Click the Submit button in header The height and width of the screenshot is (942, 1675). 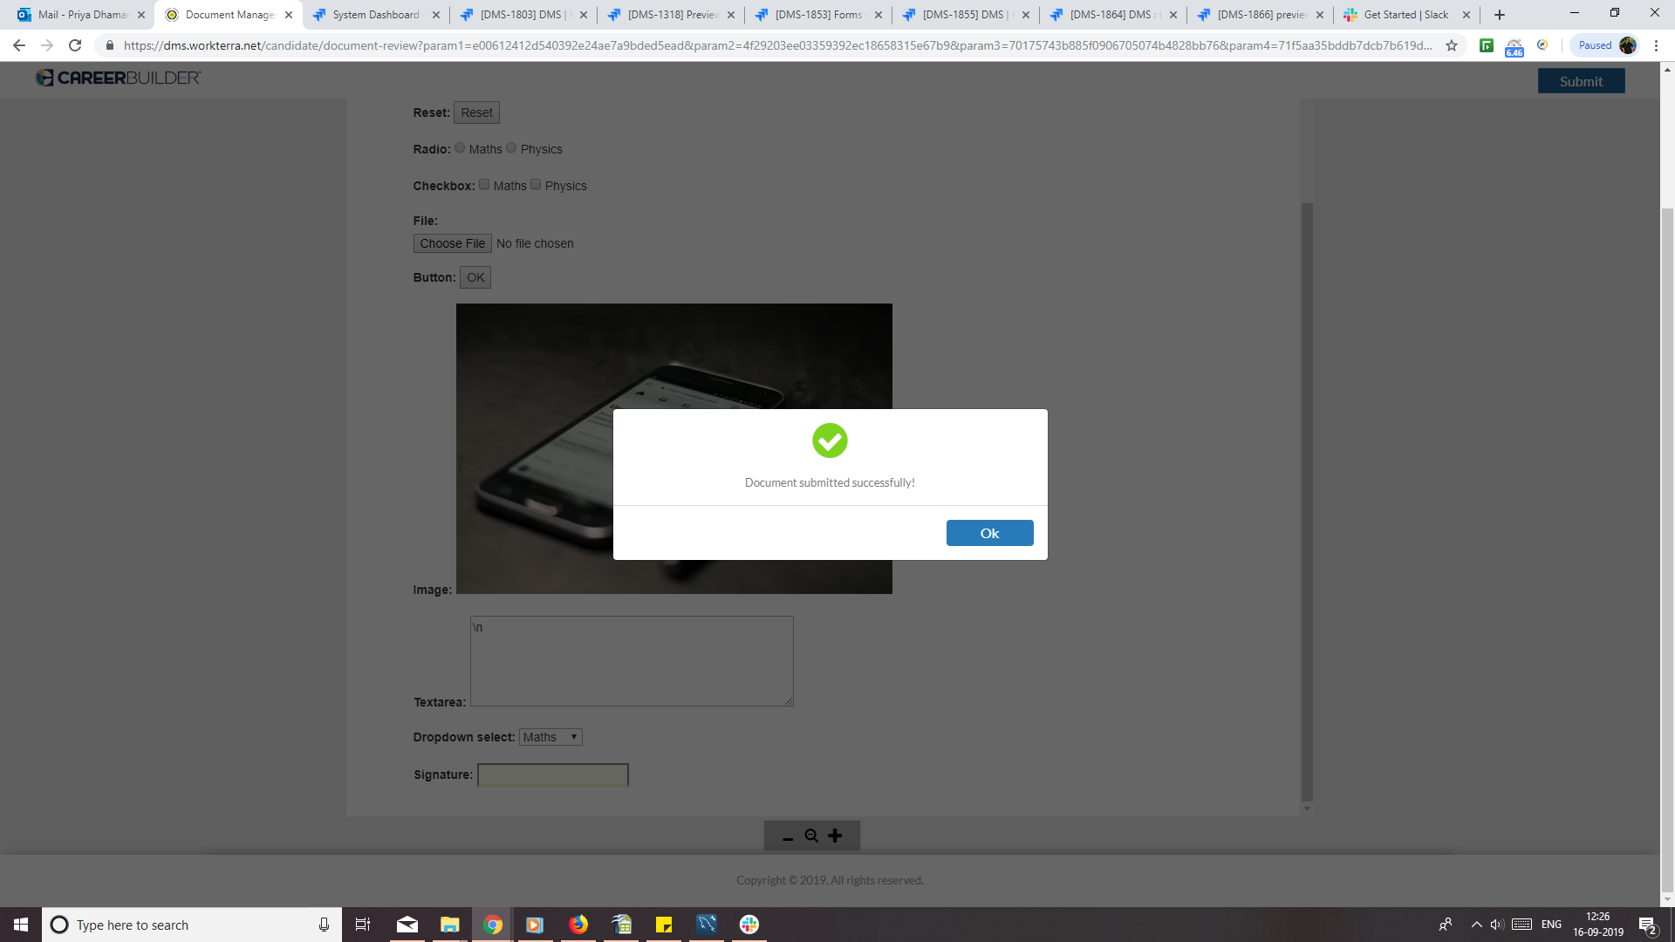[x=1581, y=81]
